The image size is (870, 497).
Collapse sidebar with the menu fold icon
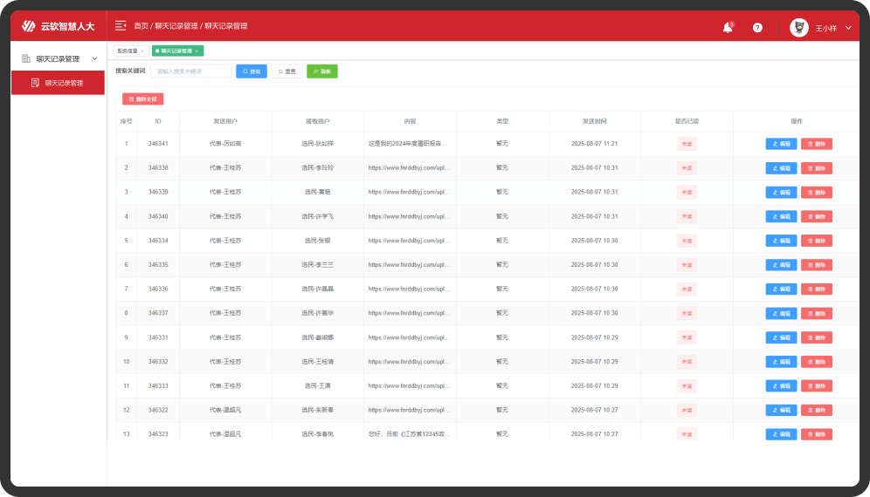121,26
